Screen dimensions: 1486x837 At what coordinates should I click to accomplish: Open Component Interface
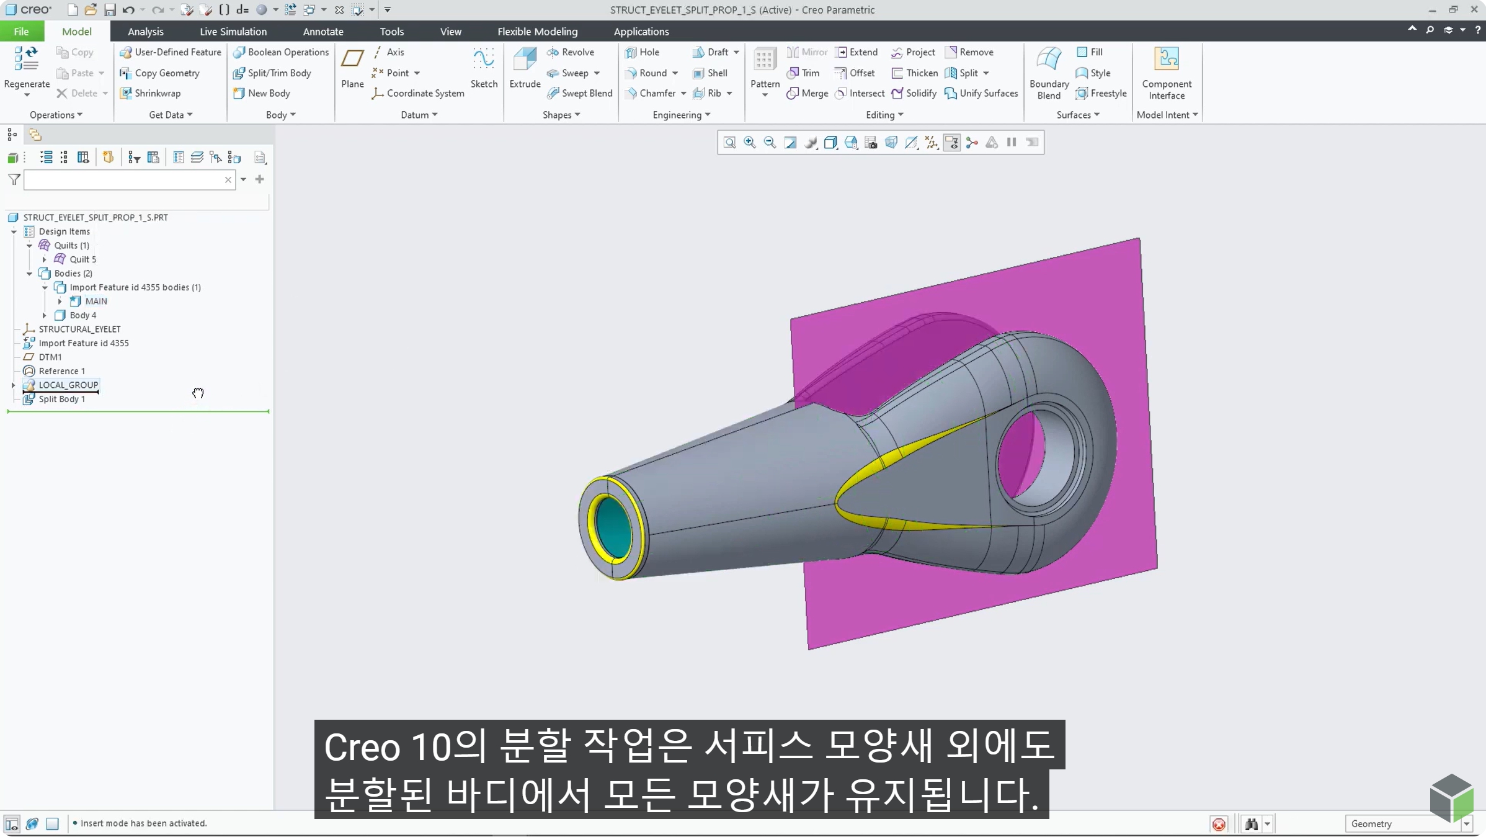click(x=1167, y=73)
